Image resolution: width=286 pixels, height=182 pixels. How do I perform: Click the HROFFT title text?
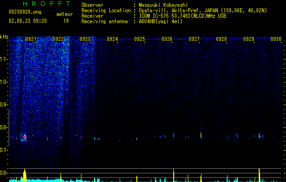click(x=46, y=4)
